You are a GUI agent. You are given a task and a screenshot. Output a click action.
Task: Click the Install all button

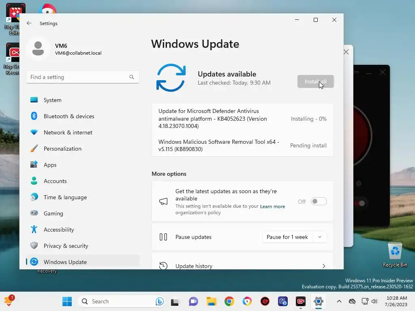coord(315,81)
